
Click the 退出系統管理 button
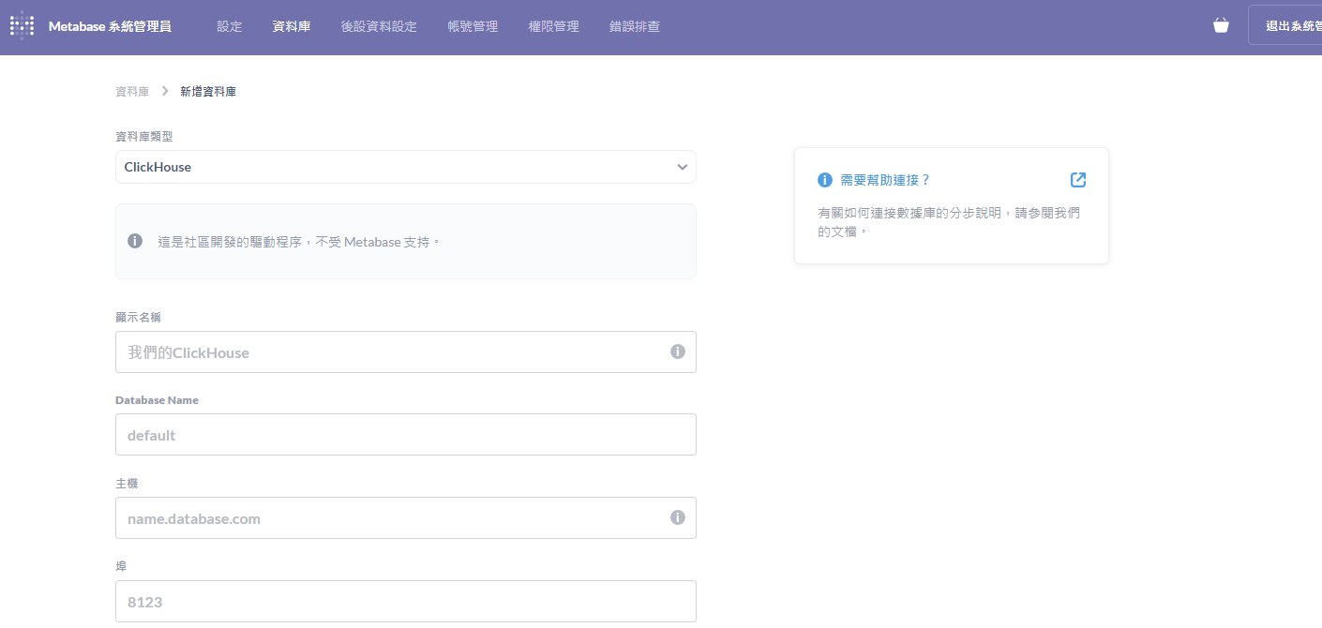pos(1285,25)
